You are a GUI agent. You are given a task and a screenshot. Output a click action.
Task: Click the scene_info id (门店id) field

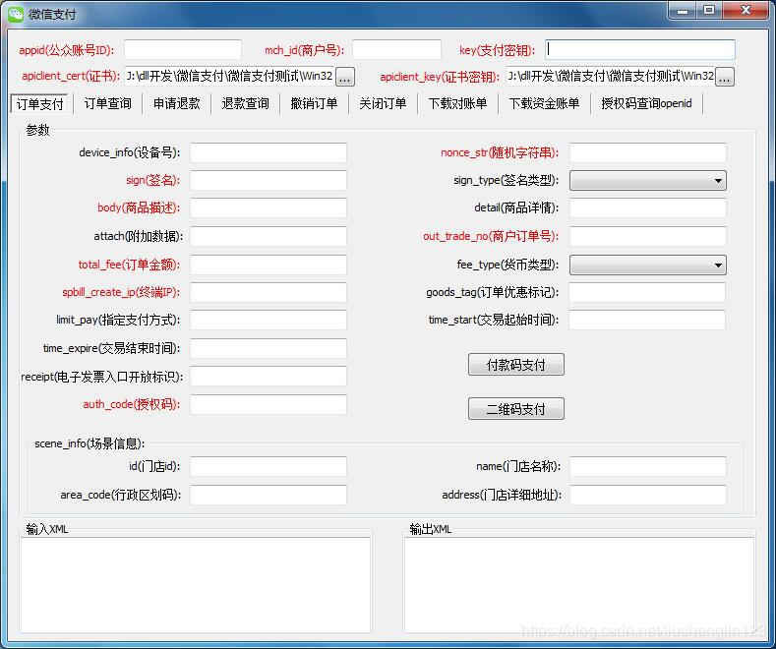tap(269, 466)
